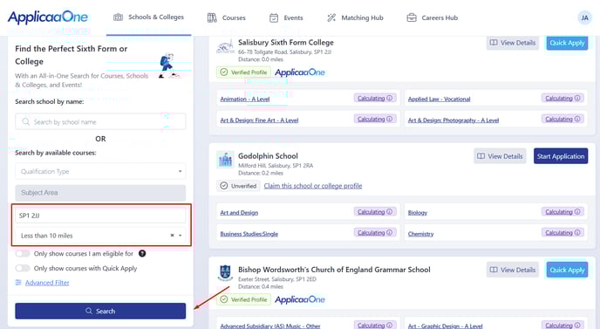Screen dimensions: 600x329
Task: View Details for Bishop Wordsworth's Grammar School
Action: [513, 270]
